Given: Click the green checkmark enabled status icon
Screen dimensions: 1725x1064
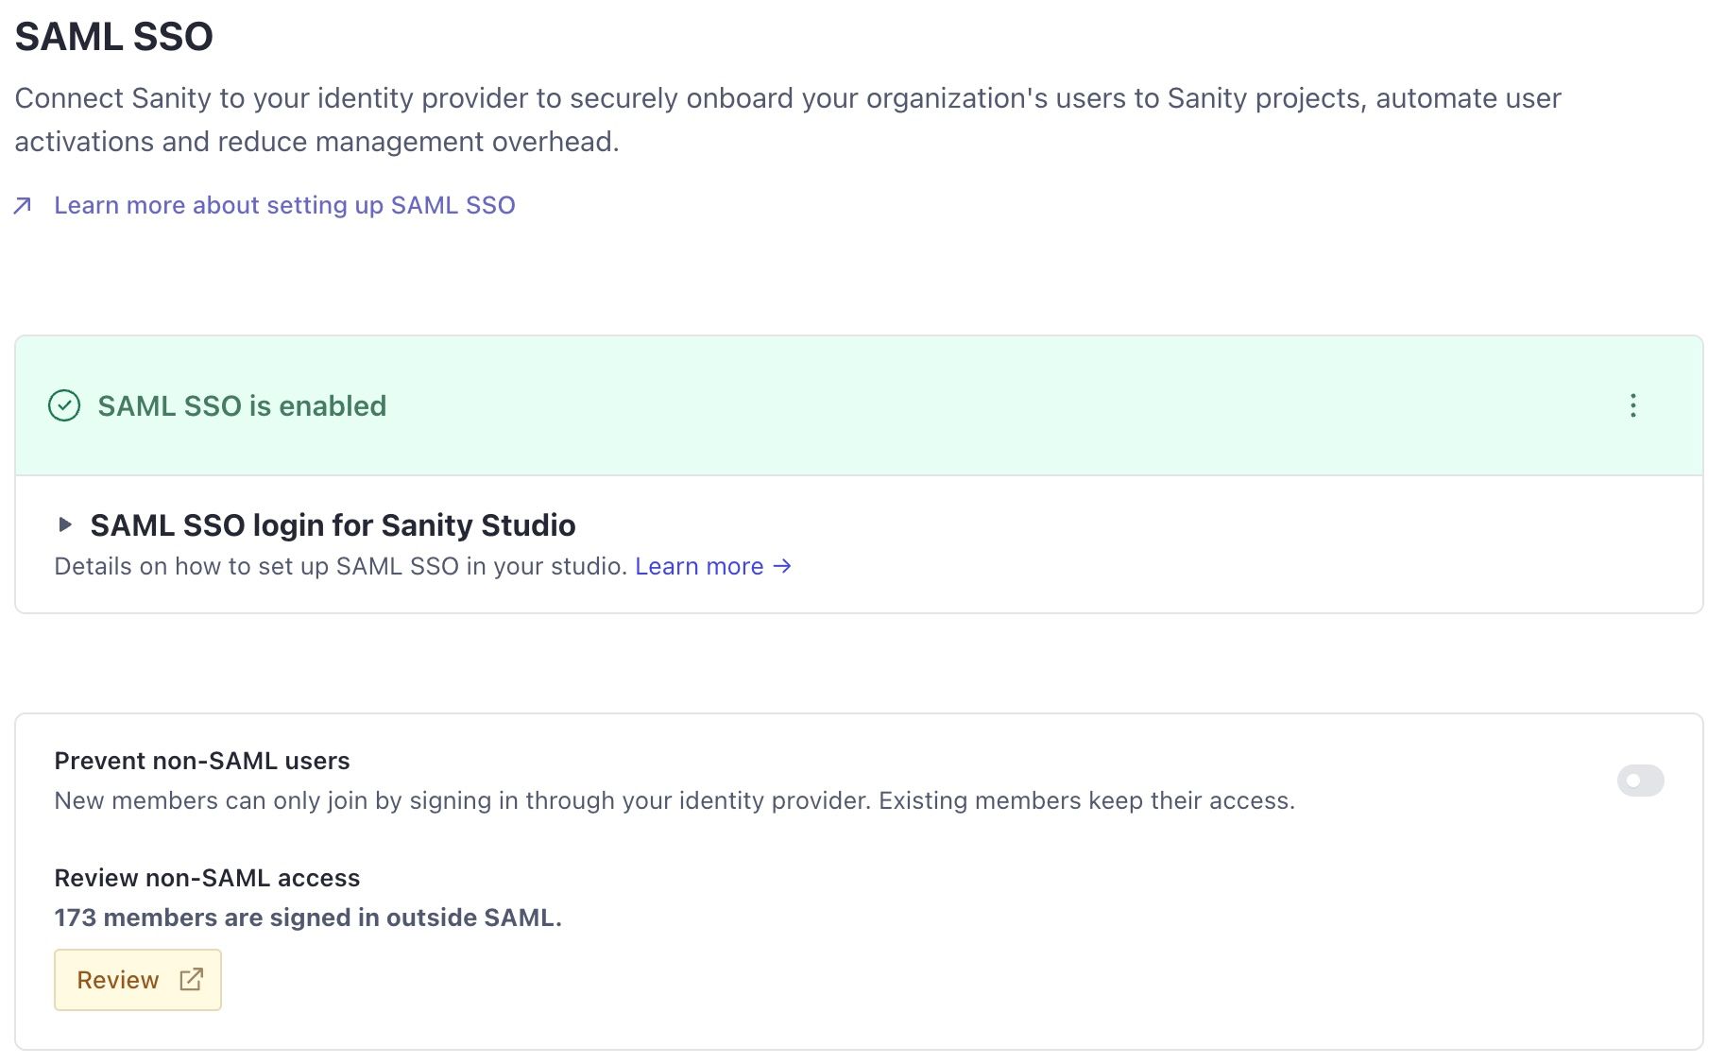Looking at the screenshot, I should [64, 405].
